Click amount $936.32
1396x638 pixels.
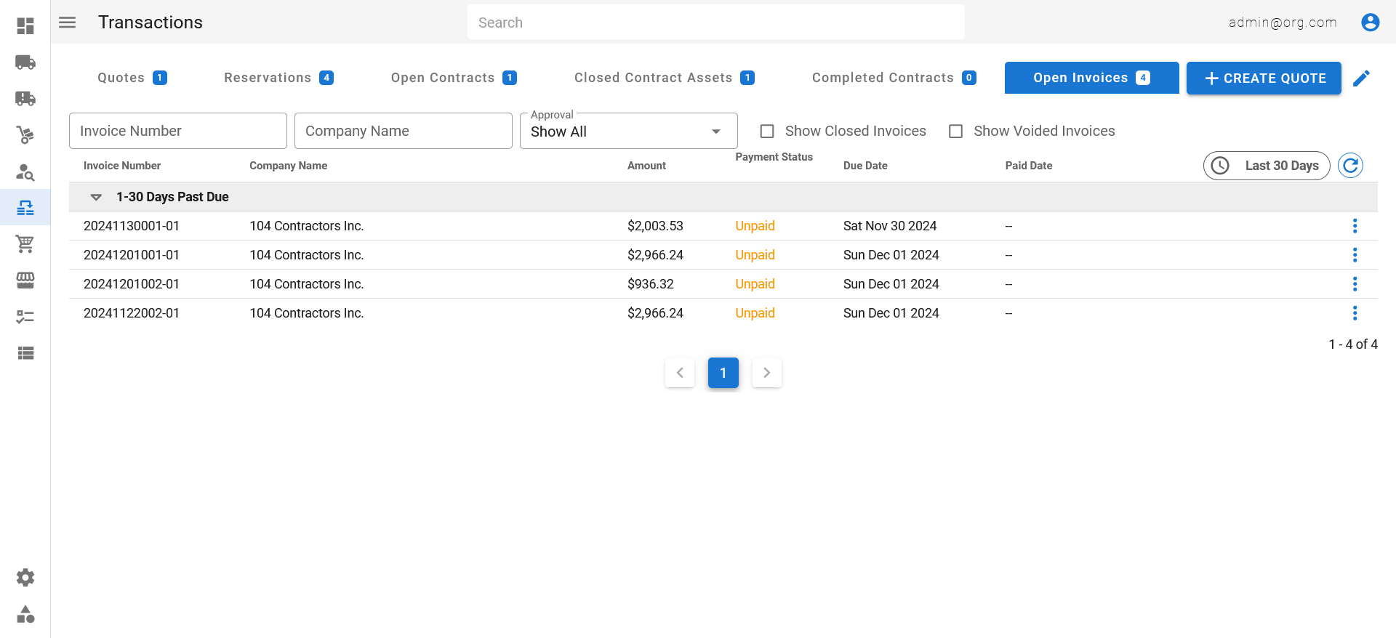[x=651, y=284]
